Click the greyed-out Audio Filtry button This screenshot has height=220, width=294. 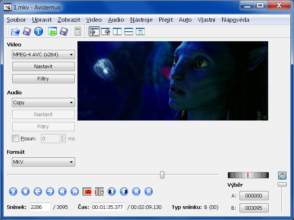(43, 127)
